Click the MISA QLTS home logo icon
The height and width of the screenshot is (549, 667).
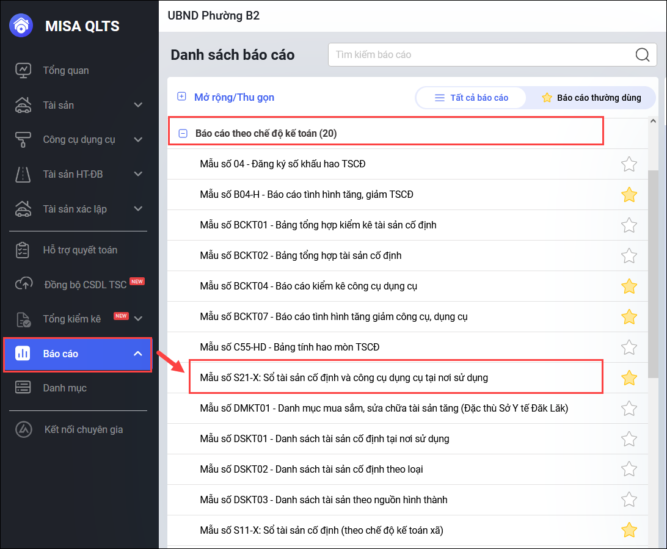21,26
